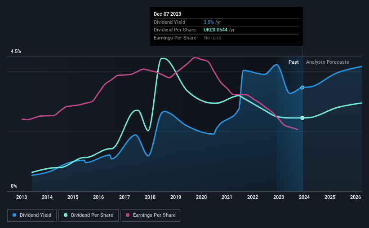Click the 2013 x-axis label

tap(22, 197)
